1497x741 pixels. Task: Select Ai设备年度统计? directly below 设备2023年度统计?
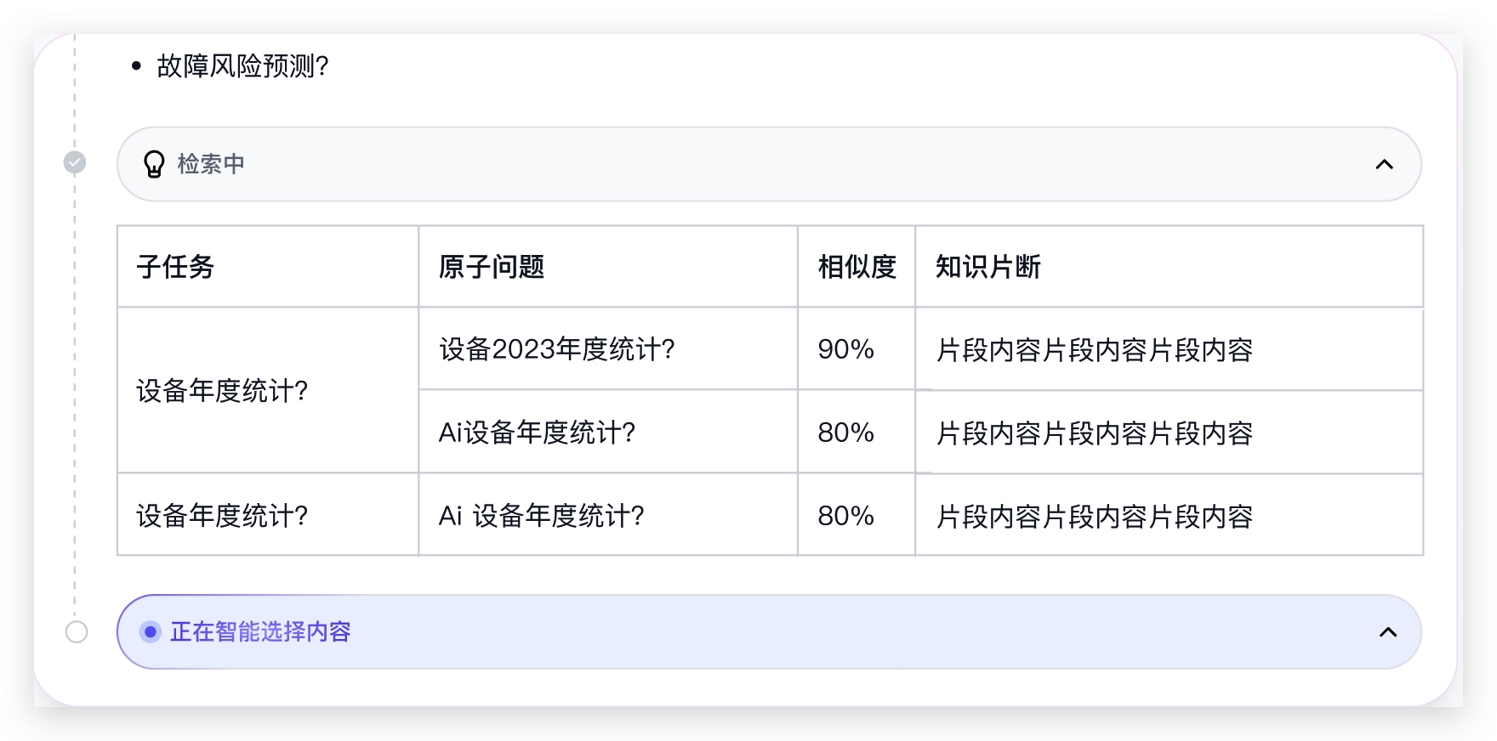coord(537,433)
